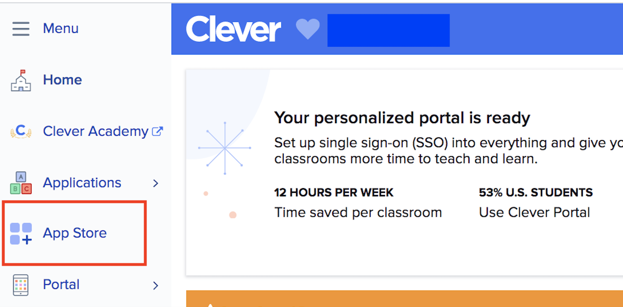Image resolution: width=623 pixels, height=307 pixels.
Task: Click the solid blue rectangle in header
Action: pyautogui.click(x=388, y=30)
